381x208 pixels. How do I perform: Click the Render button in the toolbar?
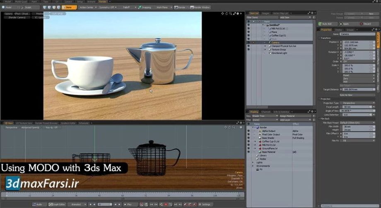tap(180, 7)
